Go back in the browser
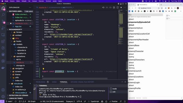The height and width of the screenshot is (103, 183). pyautogui.click(x=129, y=8)
